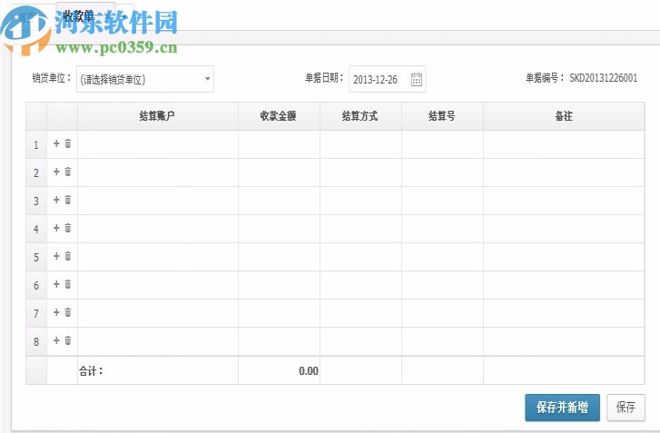Delete row 1 with trash icon
660x433 pixels.
[x=68, y=143]
